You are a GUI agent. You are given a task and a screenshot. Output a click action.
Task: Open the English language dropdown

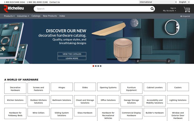(x=184, y=2)
